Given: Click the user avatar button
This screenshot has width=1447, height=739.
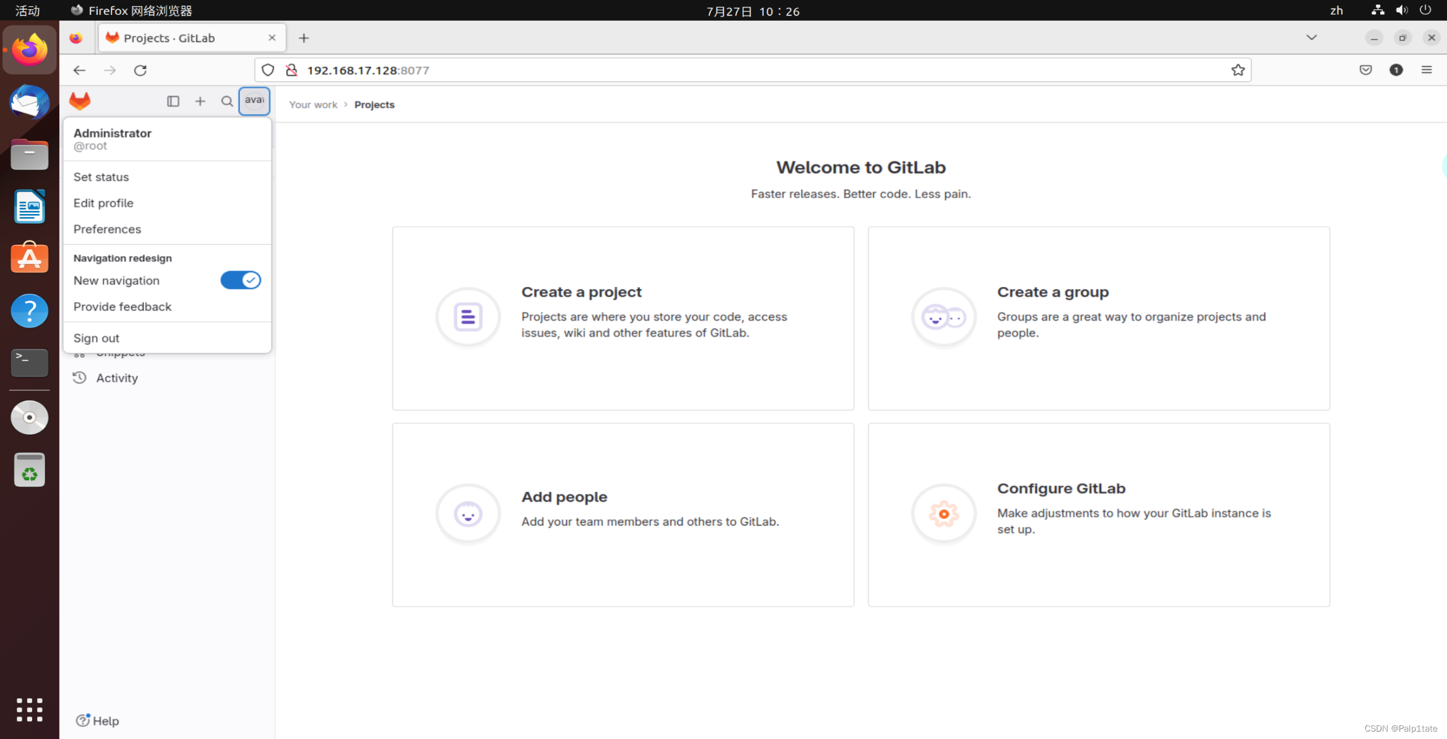Looking at the screenshot, I should (x=254, y=100).
